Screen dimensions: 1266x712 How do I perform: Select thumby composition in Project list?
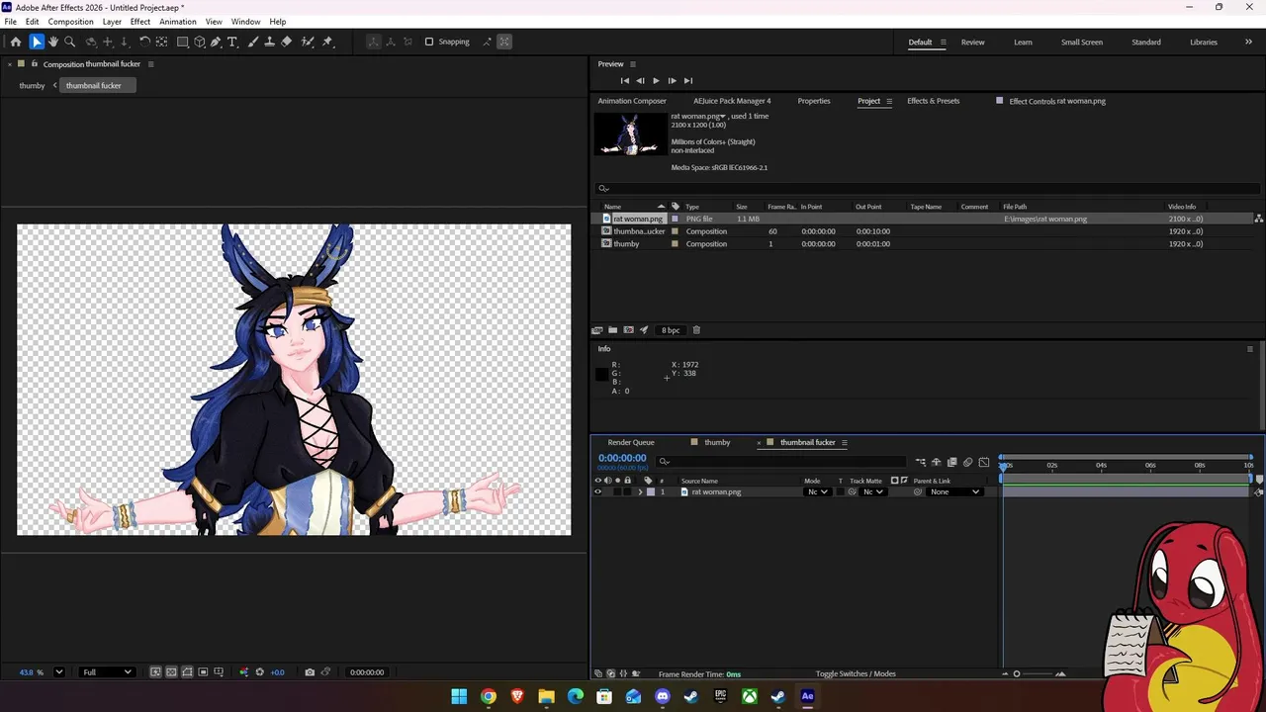(x=626, y=243)
